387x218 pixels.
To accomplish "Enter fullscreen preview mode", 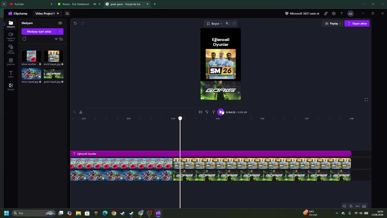I will pos(366,100).
